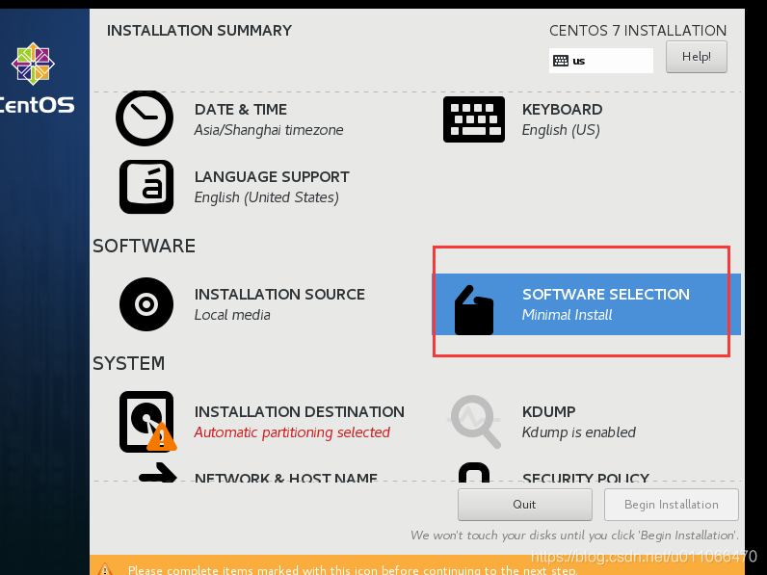This screenshot has width=767, height=575.
Task: Click English (US) keyboard text
Action: [x=561, y=130]
